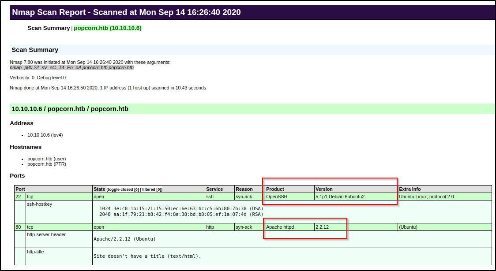Click the Hostnames heading
496x271 pixels.
click(x=26, y=147)
